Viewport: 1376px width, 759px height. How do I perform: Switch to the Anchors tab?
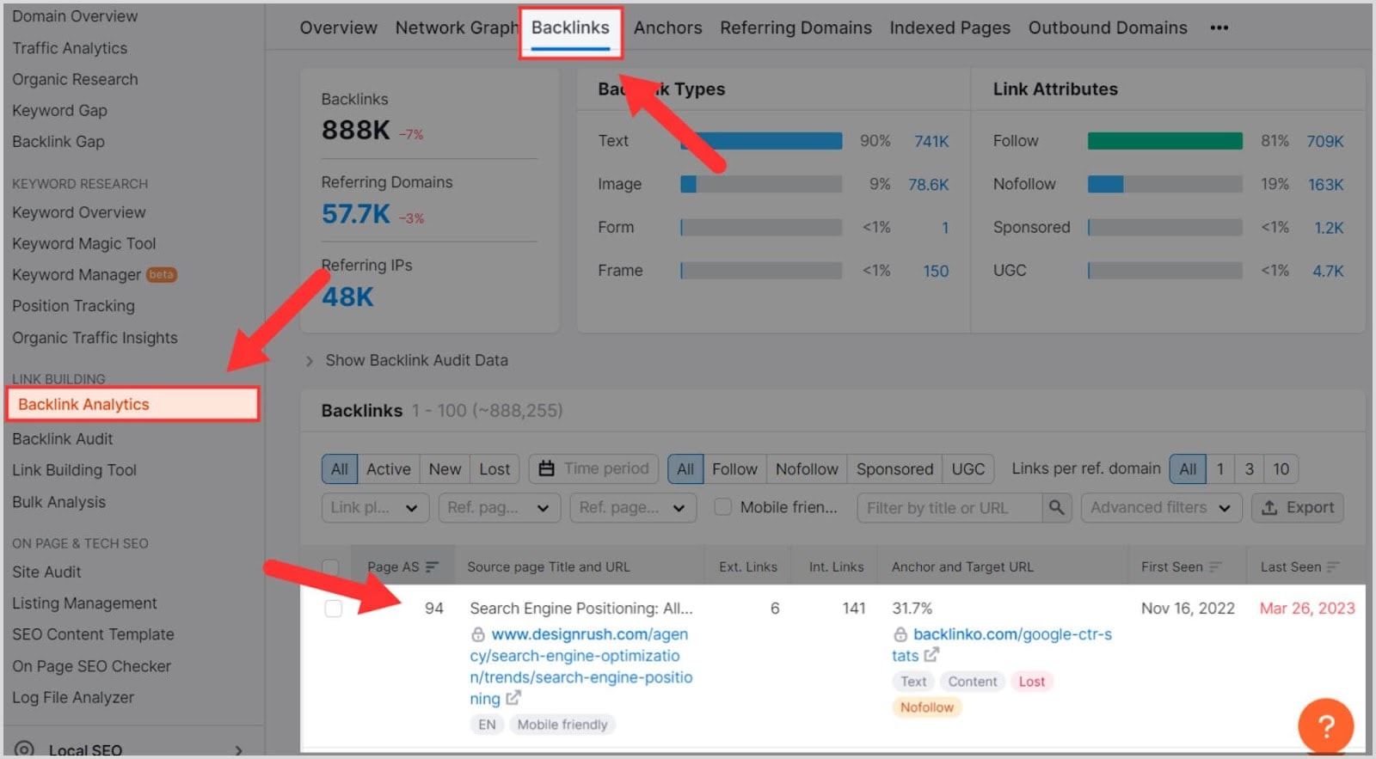click(667, 28)
